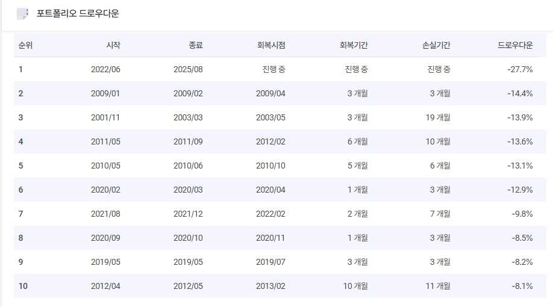Click recovery date 2009/04
553x307 pixels.
[x=270, y=93]
